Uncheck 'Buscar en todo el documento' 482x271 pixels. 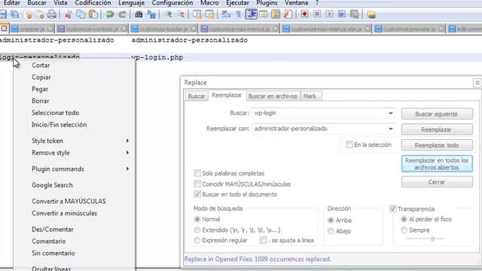tap(197, 194)
